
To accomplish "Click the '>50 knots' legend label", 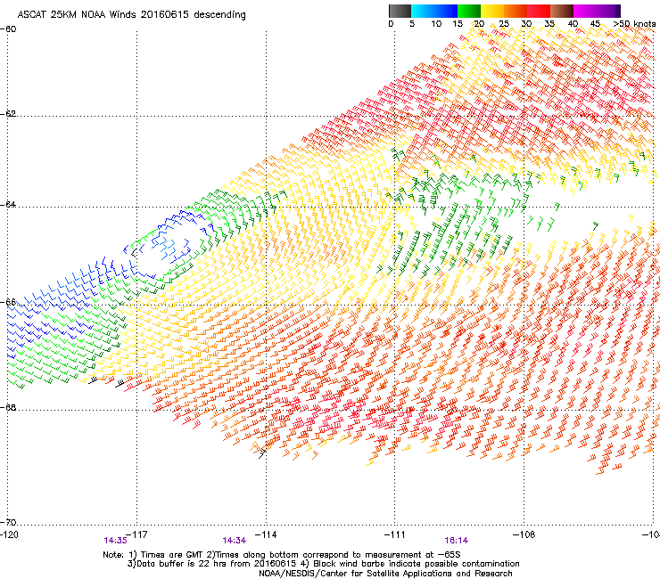I will click(634, 23).
